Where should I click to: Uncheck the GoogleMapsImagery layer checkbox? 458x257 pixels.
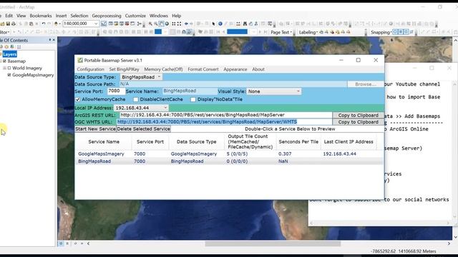point(9,75)
